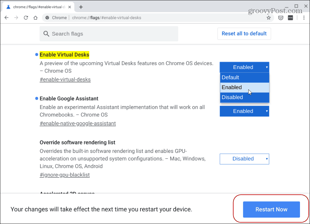Focus the Search flags input field
Image resolution: width=310 pixels, height=224 pixels.
(109, 34)
